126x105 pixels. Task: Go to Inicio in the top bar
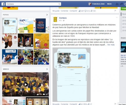tap(109, 4)
